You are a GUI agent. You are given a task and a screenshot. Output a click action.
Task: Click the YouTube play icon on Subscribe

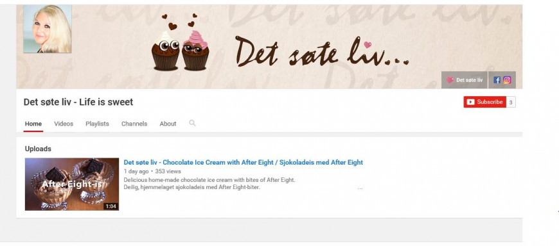[470, 102]
